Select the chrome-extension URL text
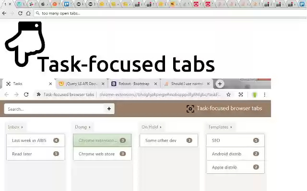Viewport: 307px width, 191px height. (x=160, y=95)
